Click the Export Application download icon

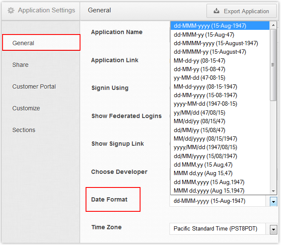tap(216, 11)
